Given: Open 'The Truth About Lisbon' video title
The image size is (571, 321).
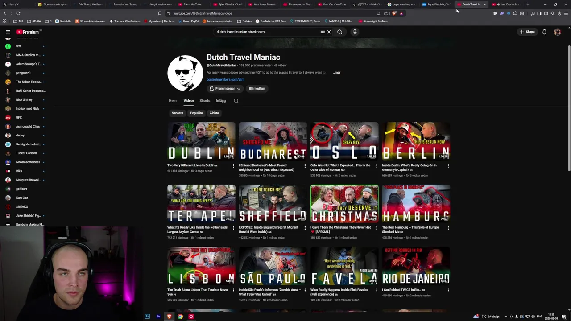Looking at the screenshot, I should click(x=198, y=292).
